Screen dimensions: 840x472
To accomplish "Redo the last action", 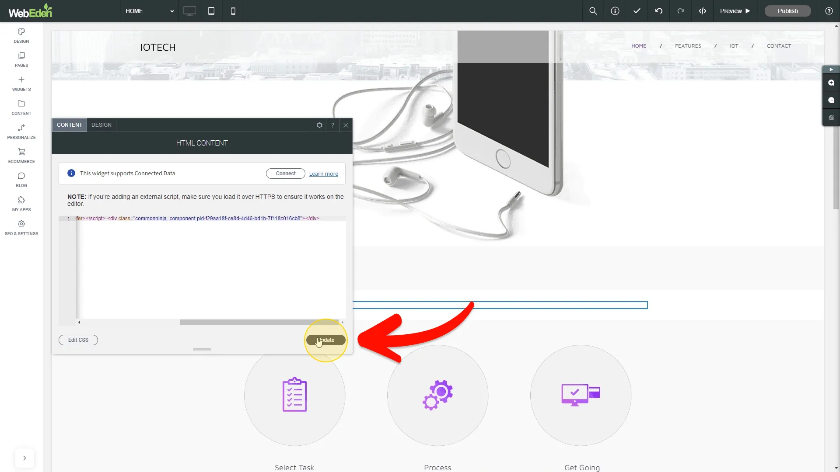I will click(681, 11).
